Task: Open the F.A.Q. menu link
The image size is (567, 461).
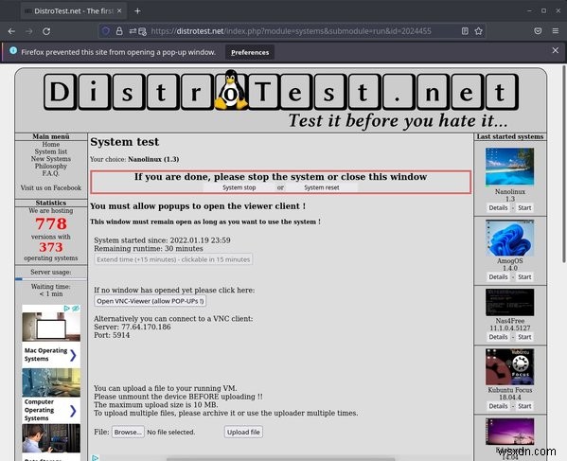Action: point(50,173)
